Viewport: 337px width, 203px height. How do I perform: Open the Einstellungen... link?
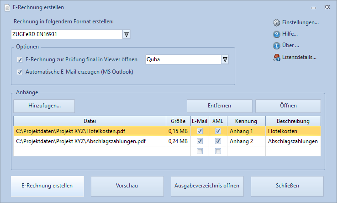[300, 22]
